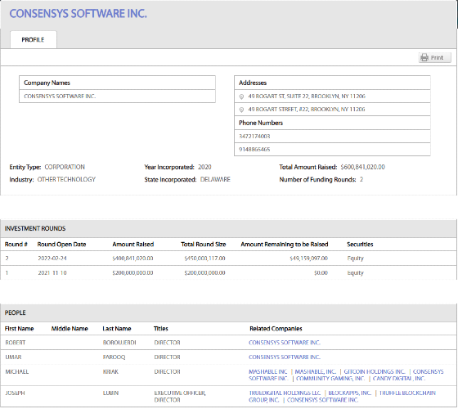Screen dimensions: 458x409
Task: Open the Truedigital Holdings LLC link
Action: 285,393
